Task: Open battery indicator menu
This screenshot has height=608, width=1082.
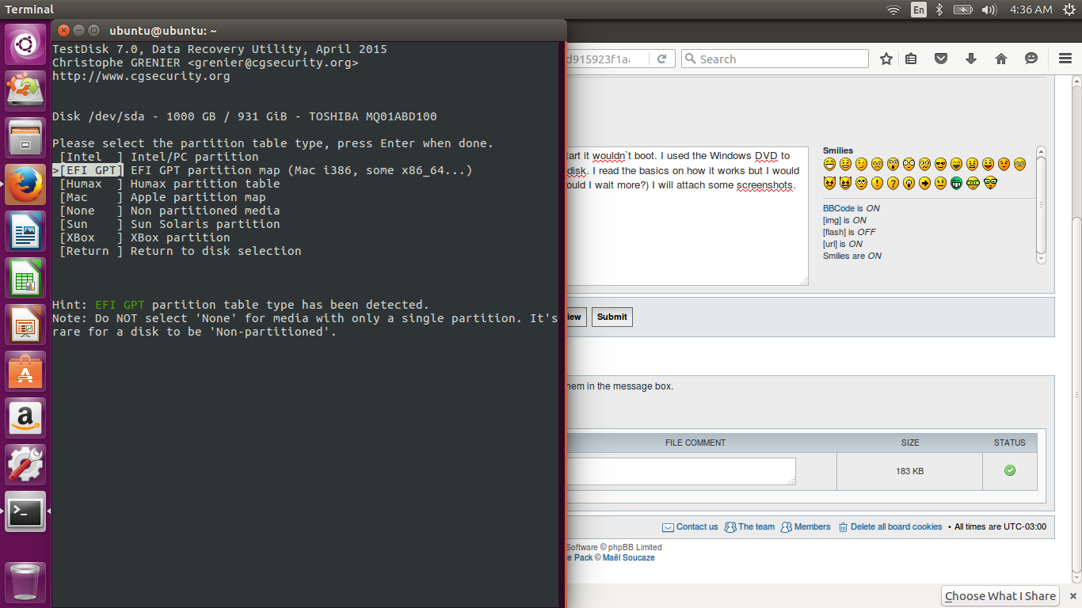Action: coord(962,9)
